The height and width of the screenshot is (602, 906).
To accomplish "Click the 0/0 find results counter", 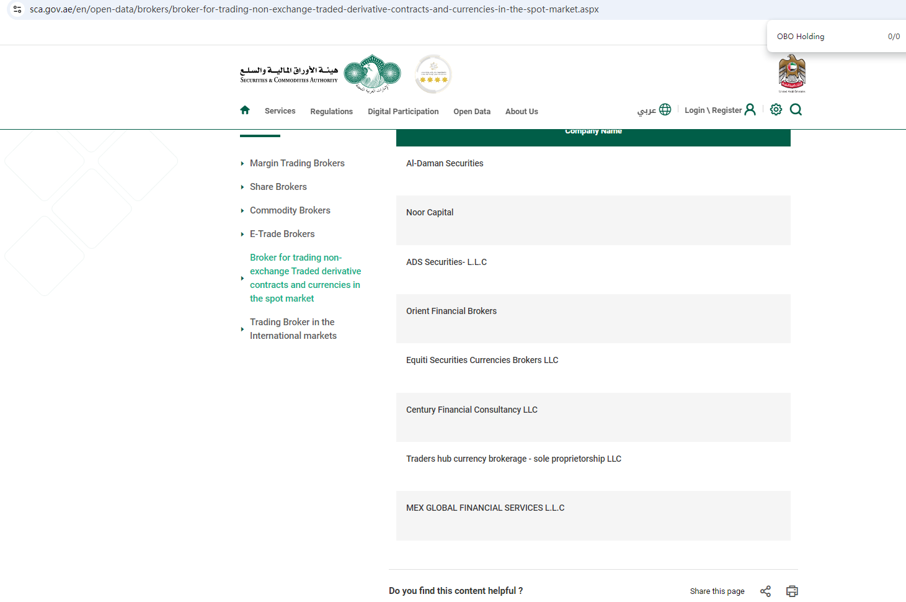I will (x=894, y=37).
